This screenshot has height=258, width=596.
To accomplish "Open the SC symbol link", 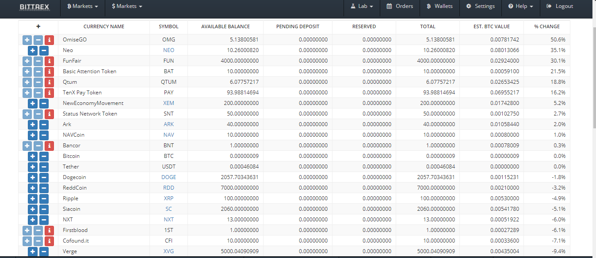I will click(168, 209).
